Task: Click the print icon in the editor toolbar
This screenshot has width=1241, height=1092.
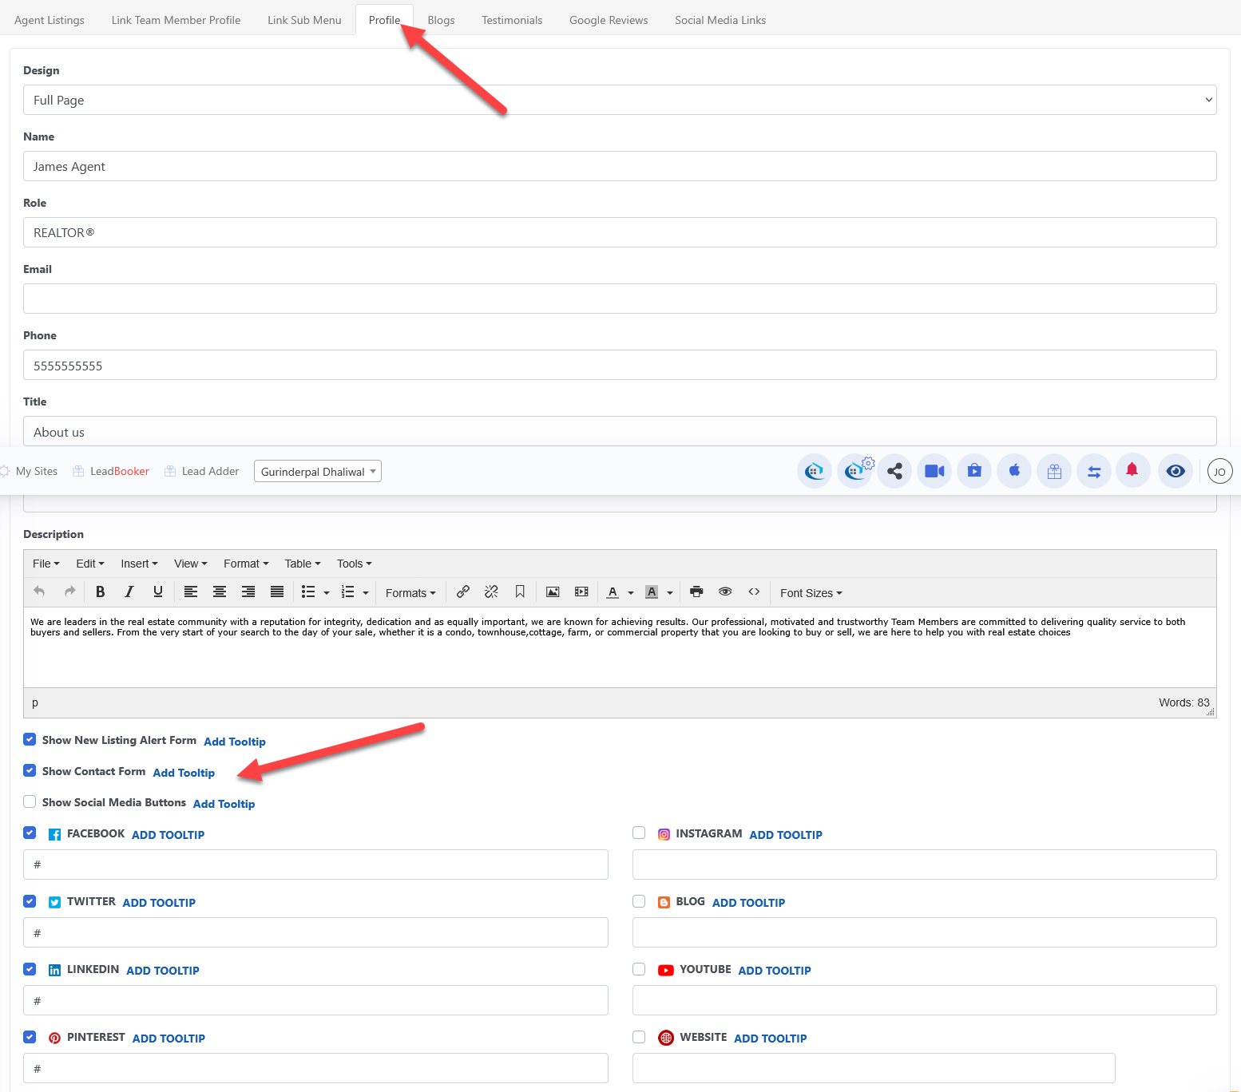Action: tap(696, 592)
